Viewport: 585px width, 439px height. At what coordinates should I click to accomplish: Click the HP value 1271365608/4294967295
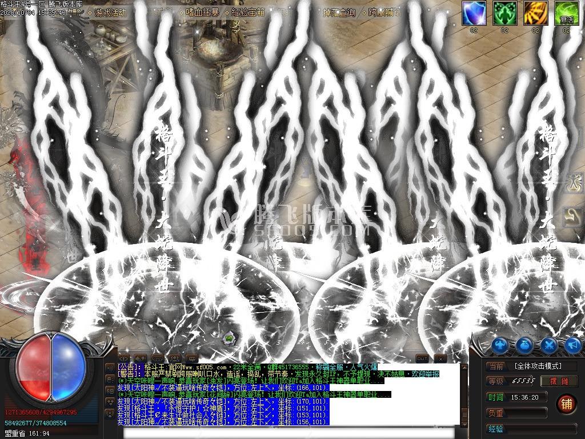click(41, 412)
